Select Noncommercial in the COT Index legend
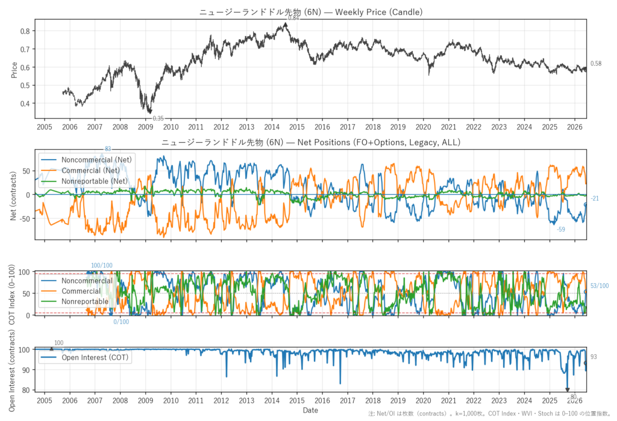 pyautogui.click(x=77, y=281)
